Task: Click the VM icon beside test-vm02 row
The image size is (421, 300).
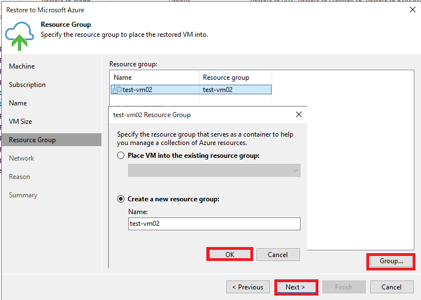Action: coord(117,89)
